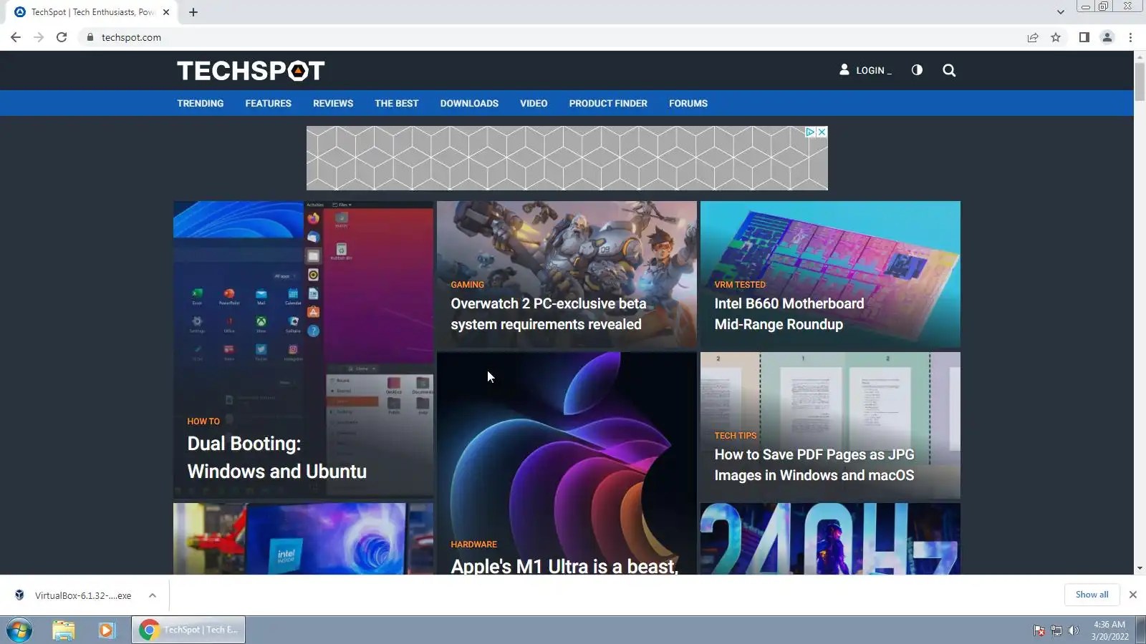
Task: Expand VirtualBox download options chevron
Action: 153,595
